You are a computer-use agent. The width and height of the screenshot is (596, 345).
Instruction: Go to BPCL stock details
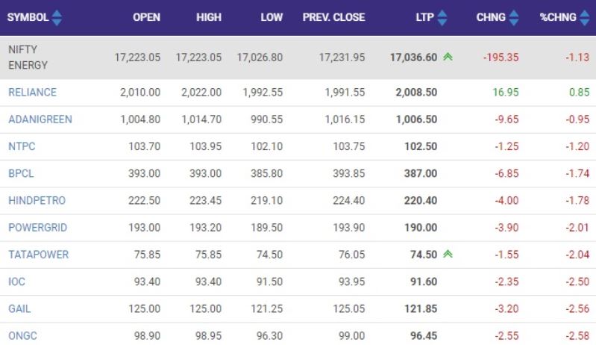point(21,173)
